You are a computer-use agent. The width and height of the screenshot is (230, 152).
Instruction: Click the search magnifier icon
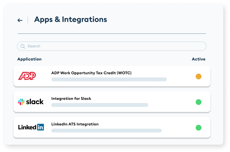(x=23, y=46)
